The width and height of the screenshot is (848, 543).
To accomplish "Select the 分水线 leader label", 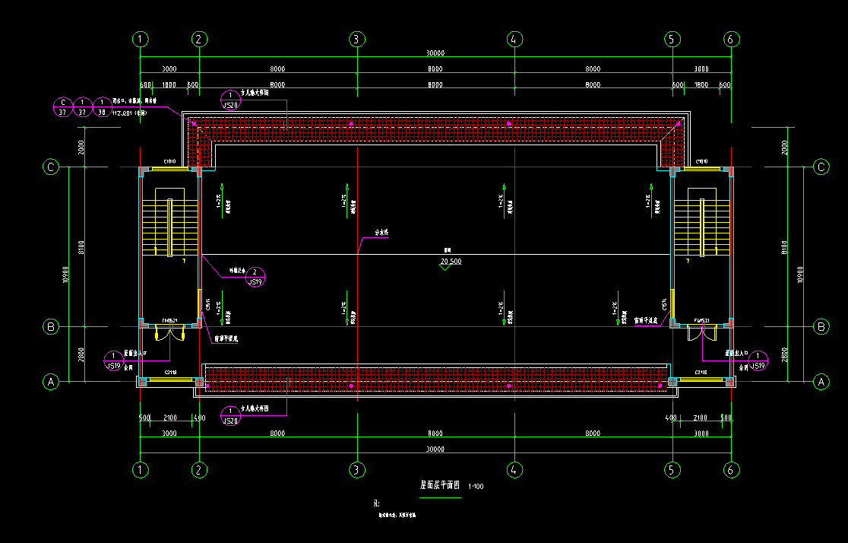I will 381,233.
